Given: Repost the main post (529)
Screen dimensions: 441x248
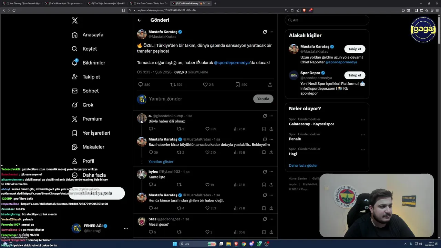Looking at the screenshot, I should [176, 84].
